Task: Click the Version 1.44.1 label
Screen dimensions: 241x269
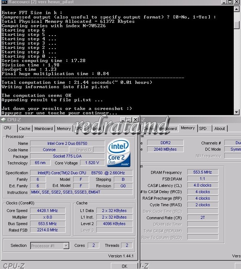Action: [121, 256]
